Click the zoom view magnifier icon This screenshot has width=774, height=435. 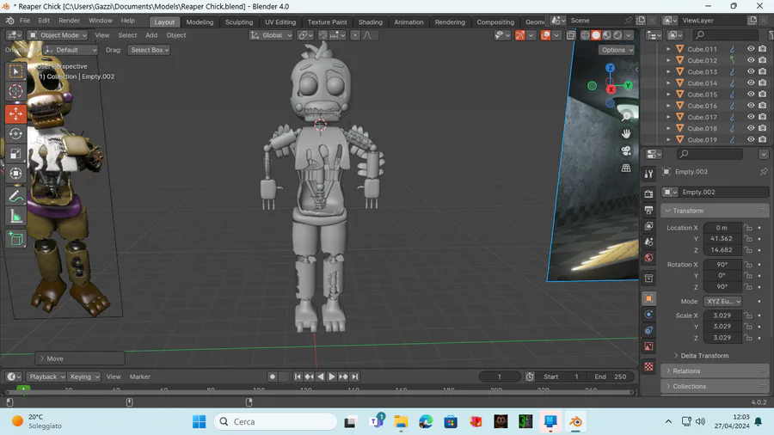626,116
